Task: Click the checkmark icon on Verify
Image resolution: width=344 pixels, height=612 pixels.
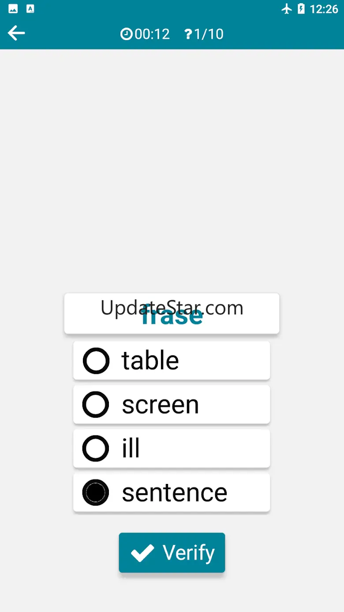Action: [142, 553]
